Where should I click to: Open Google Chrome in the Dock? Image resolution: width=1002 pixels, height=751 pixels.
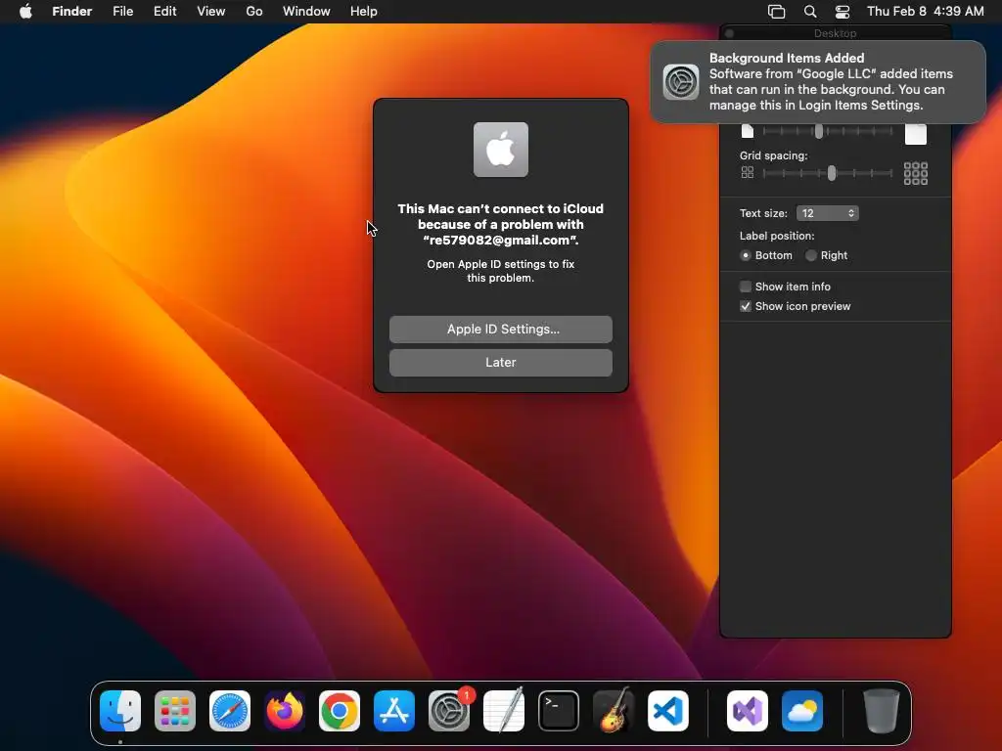point(340,711)
